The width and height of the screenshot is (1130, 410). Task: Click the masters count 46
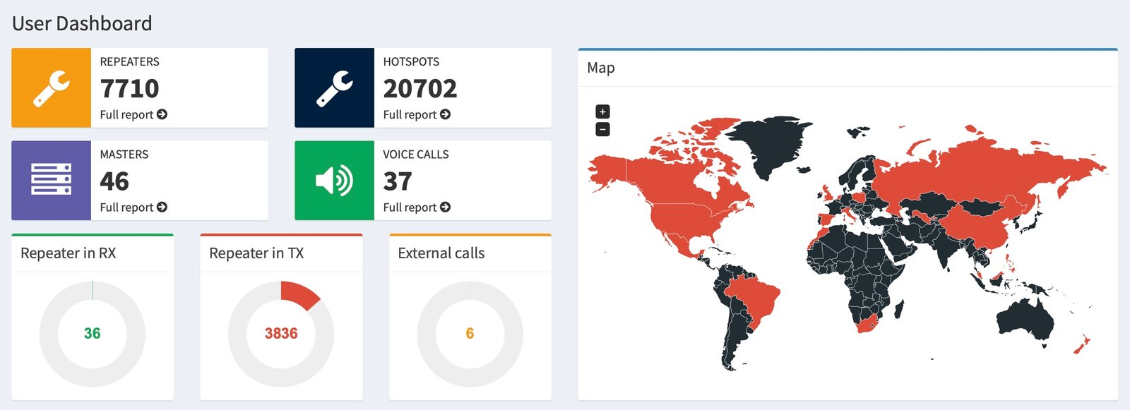click(x=114, y=181)
